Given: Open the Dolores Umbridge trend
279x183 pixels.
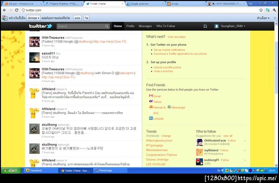Looking at the screenshot, I should coord(157,160).
